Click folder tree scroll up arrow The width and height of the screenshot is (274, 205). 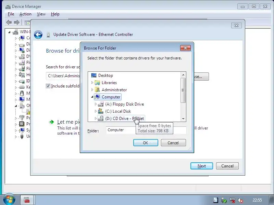pyautogui.click(x=183, y=75)
